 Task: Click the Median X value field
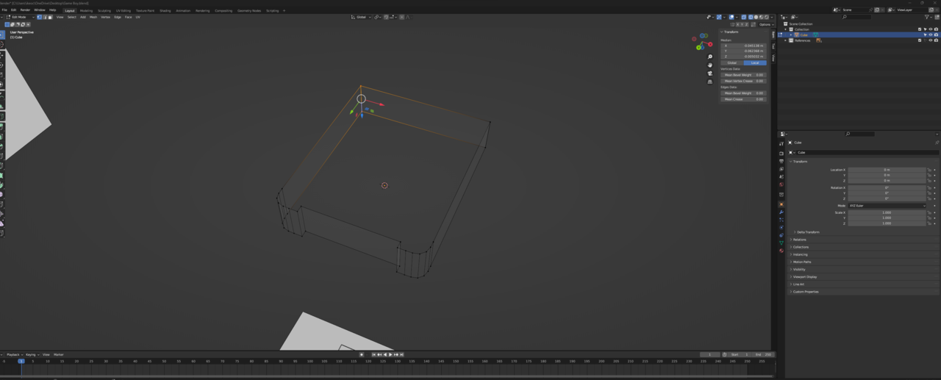pos(744,46)
